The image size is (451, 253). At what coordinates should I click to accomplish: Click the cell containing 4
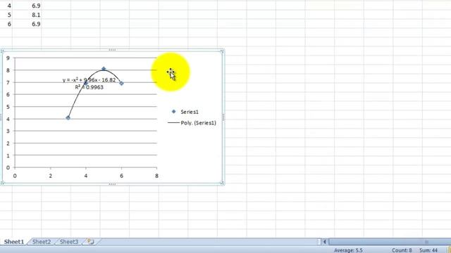[x=6, y=6]
